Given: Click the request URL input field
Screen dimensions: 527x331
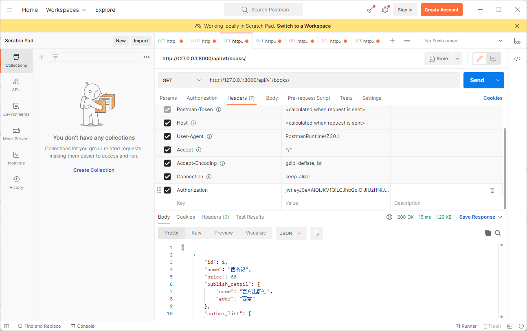Looking at the screenshot, I should [332, 80].
